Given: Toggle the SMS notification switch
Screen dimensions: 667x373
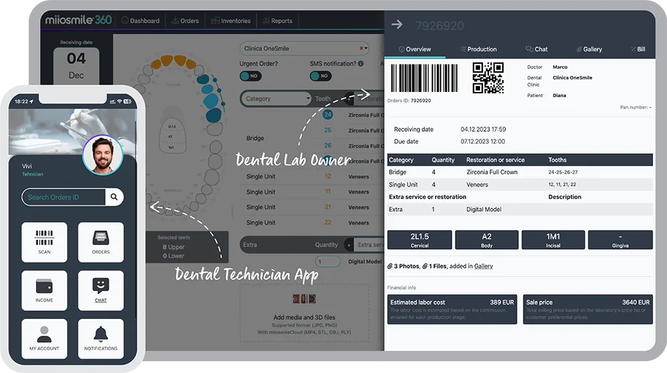Looking at the screenshot, I should click(x=320, y=76).
